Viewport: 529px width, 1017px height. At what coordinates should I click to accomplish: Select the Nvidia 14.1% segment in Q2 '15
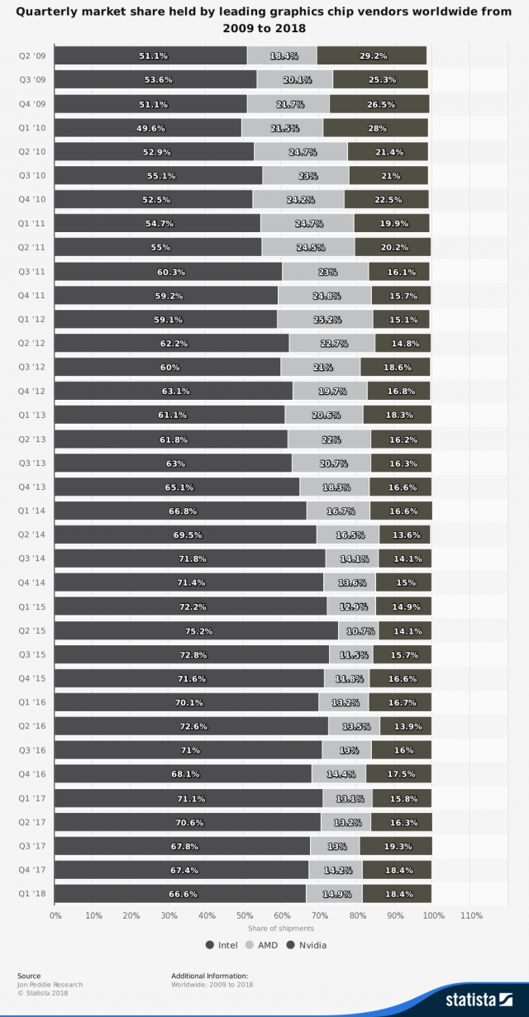point(405,630)
